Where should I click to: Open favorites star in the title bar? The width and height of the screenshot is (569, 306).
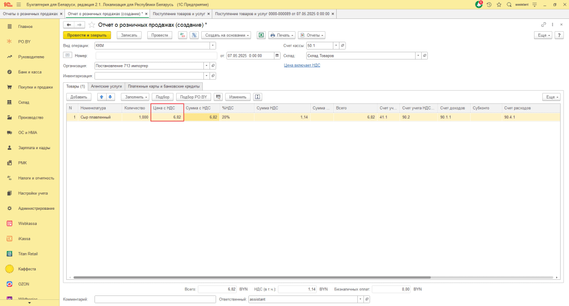(x=499, y=4)
